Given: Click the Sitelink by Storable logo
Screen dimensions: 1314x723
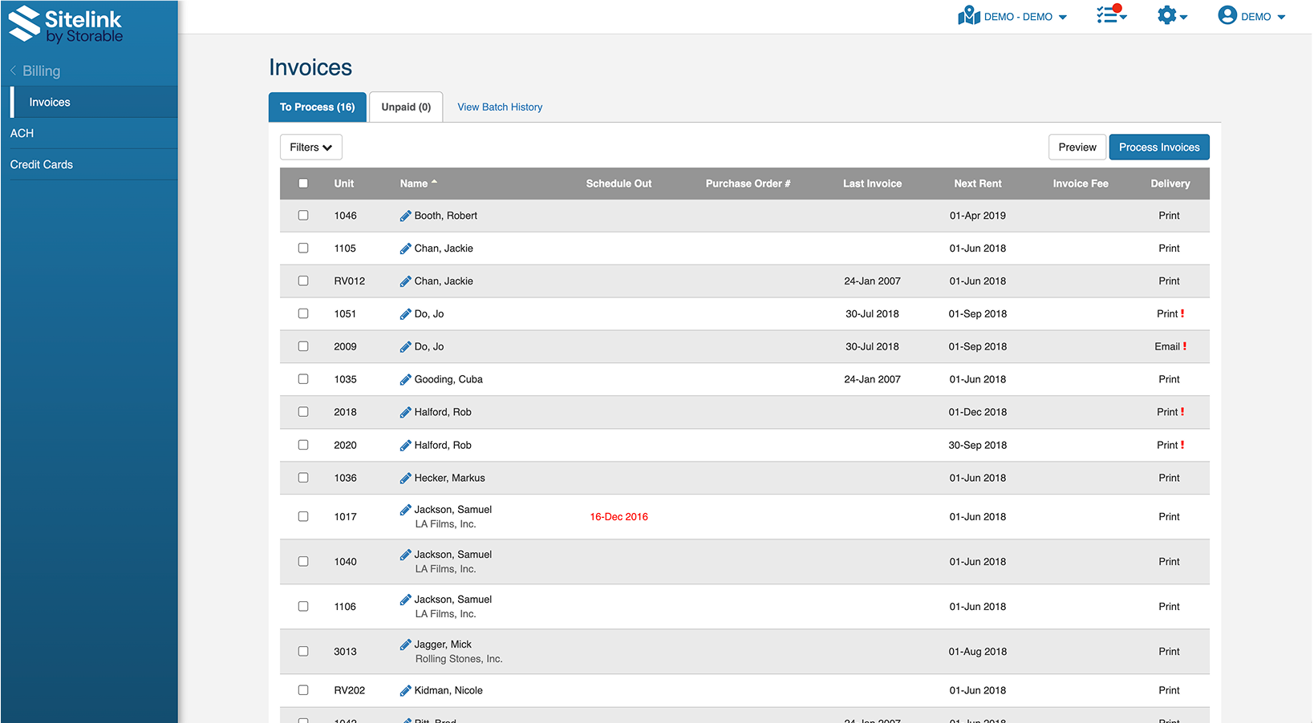Looking at the screenshot, I should coord(66,25).
